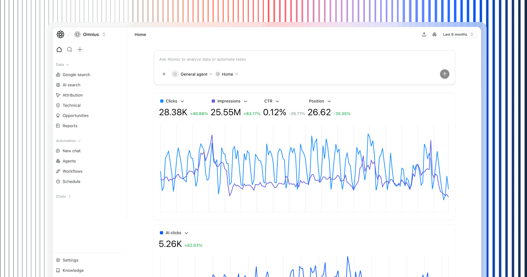Click the Google search bar-chart icon

58,75
